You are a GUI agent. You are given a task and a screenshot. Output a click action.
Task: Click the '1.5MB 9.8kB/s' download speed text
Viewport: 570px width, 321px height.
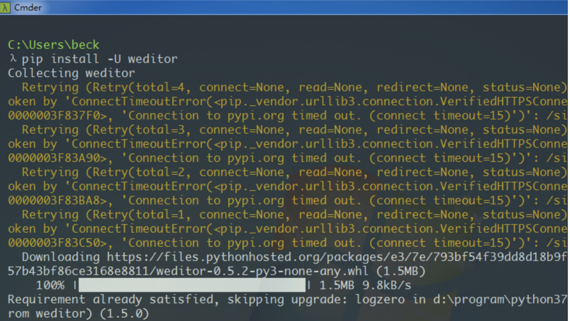point(365,285)
